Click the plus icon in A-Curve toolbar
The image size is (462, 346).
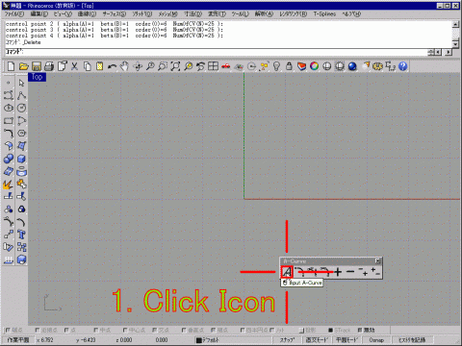[x=338, y=272]
